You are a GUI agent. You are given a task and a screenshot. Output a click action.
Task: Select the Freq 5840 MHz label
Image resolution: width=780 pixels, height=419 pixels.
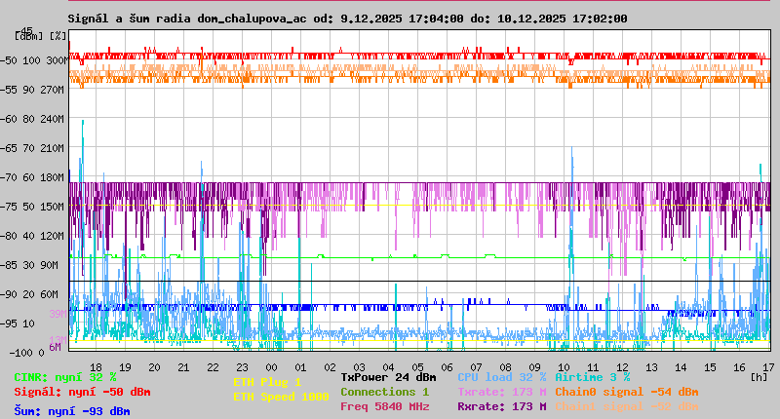point(384,406)
